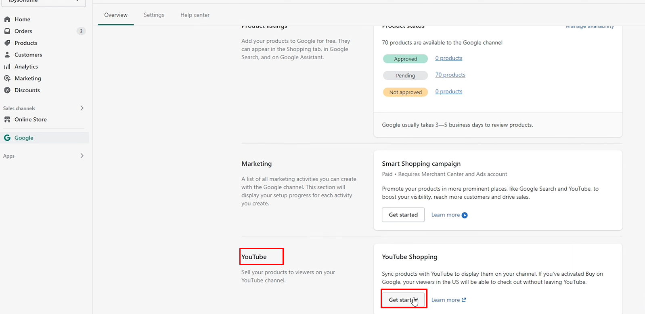Open Discounts percent badge icon
This screenshot has width=645, height=314.
tap(7, 90)
